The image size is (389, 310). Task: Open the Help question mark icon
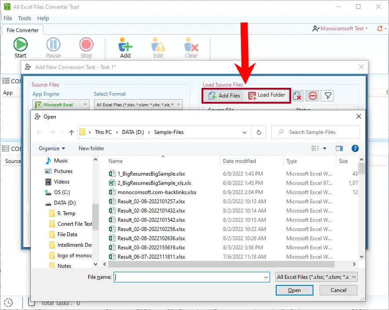[x=355, y=148]
